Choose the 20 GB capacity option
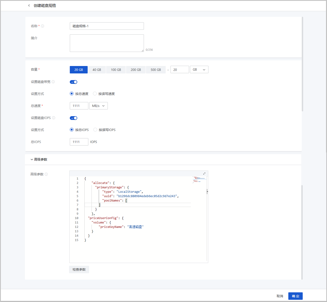 click(79, 70)
